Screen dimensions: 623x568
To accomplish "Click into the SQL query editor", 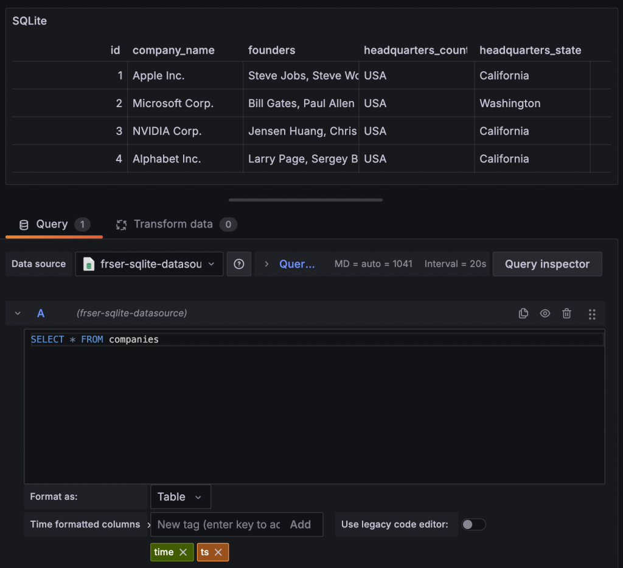I will (x=315, y=406).
